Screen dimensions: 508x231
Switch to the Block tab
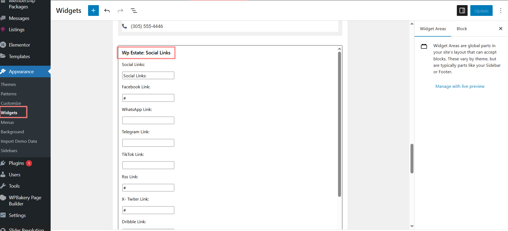462,29
